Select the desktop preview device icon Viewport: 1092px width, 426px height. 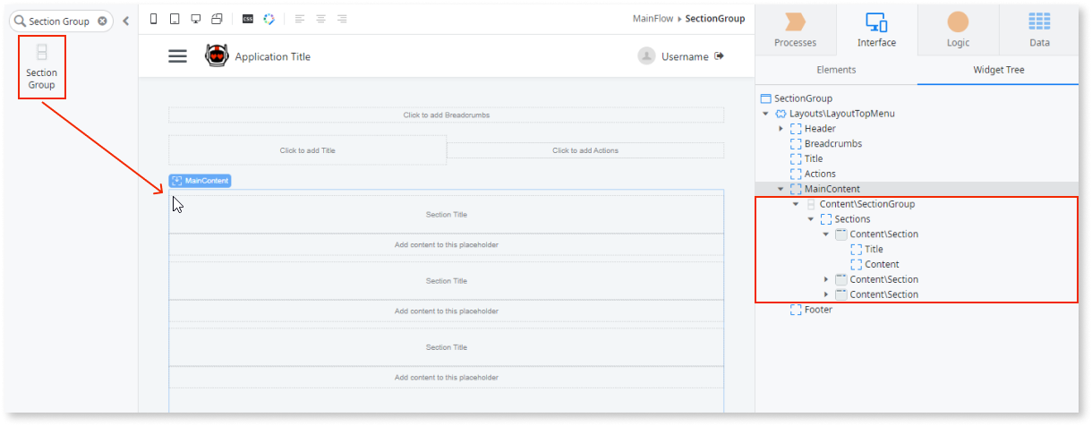tap(195, 19)
